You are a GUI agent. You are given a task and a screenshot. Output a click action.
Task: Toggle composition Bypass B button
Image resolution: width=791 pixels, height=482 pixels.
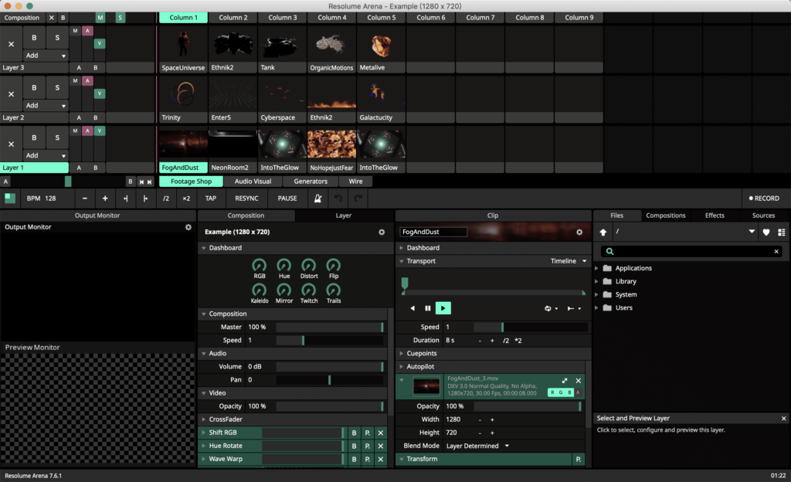pos(63,18)
